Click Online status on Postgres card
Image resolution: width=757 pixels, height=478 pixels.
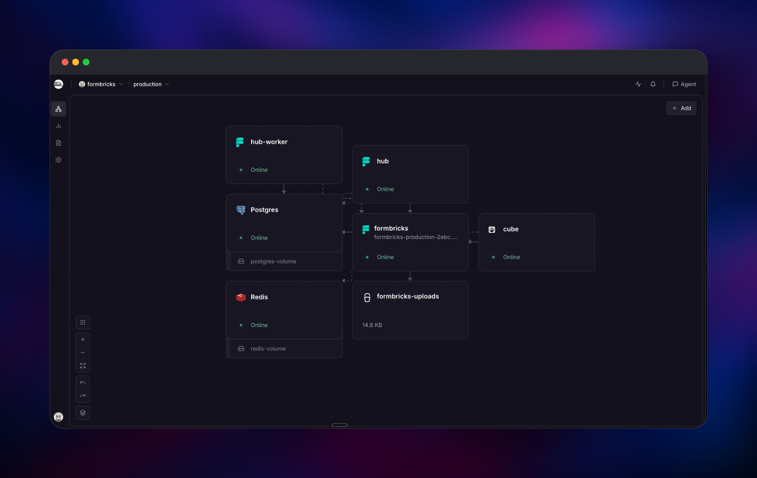(259, 238)
